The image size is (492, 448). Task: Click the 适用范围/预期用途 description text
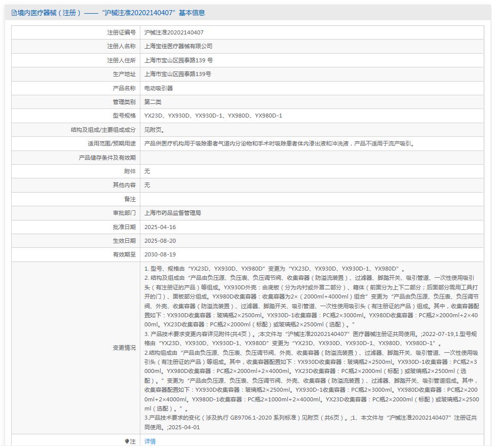click(279, 143)
